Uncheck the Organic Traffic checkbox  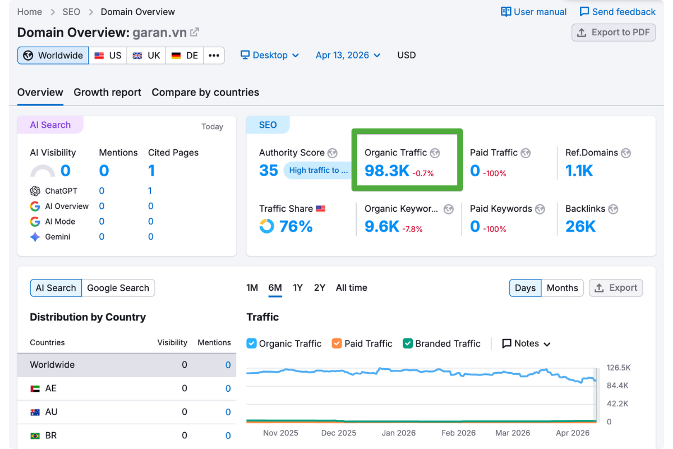(252, 343)
